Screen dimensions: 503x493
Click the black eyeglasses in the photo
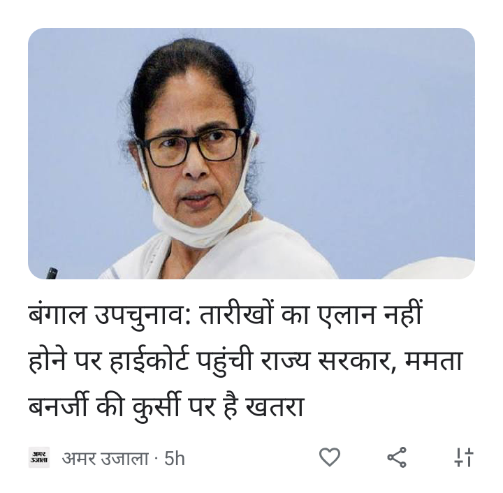click(193, 148)
